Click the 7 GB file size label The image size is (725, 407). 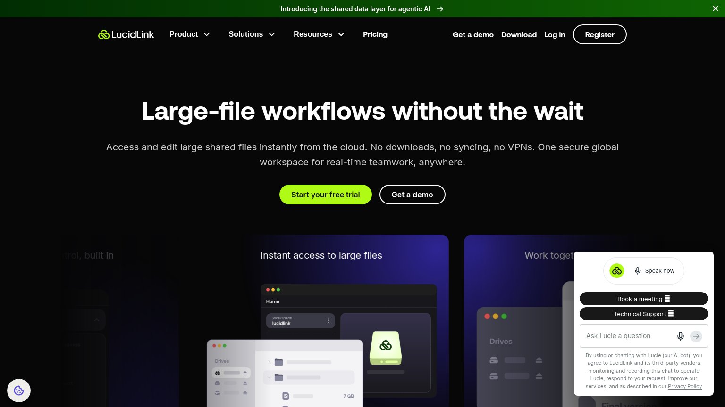click(x=348, y=396)
